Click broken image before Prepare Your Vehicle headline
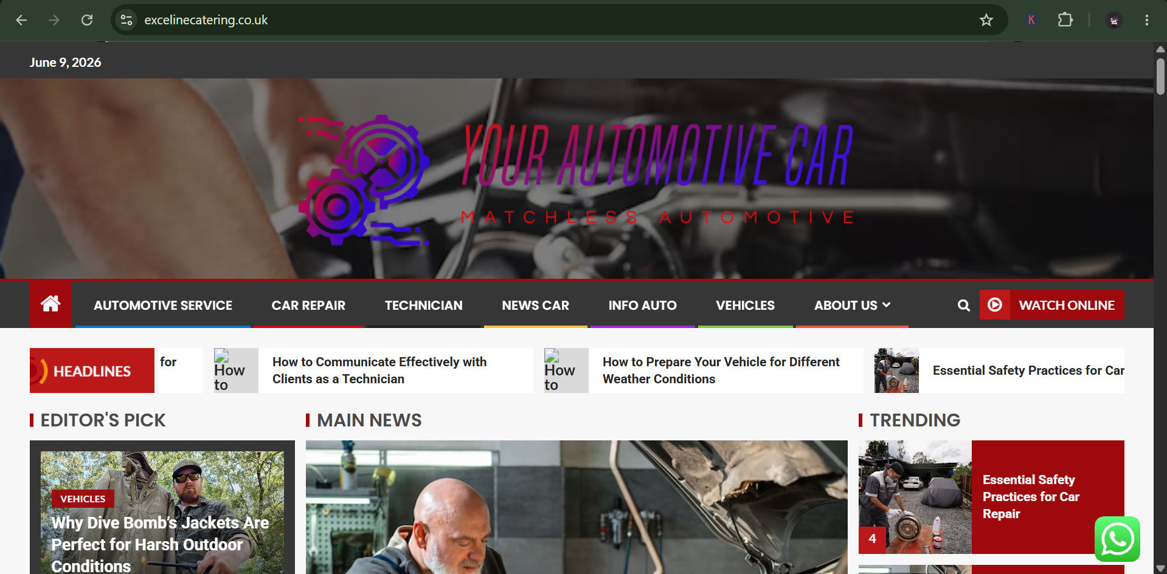Screen dimensions: 1167x574 click(x=566, y=371)
